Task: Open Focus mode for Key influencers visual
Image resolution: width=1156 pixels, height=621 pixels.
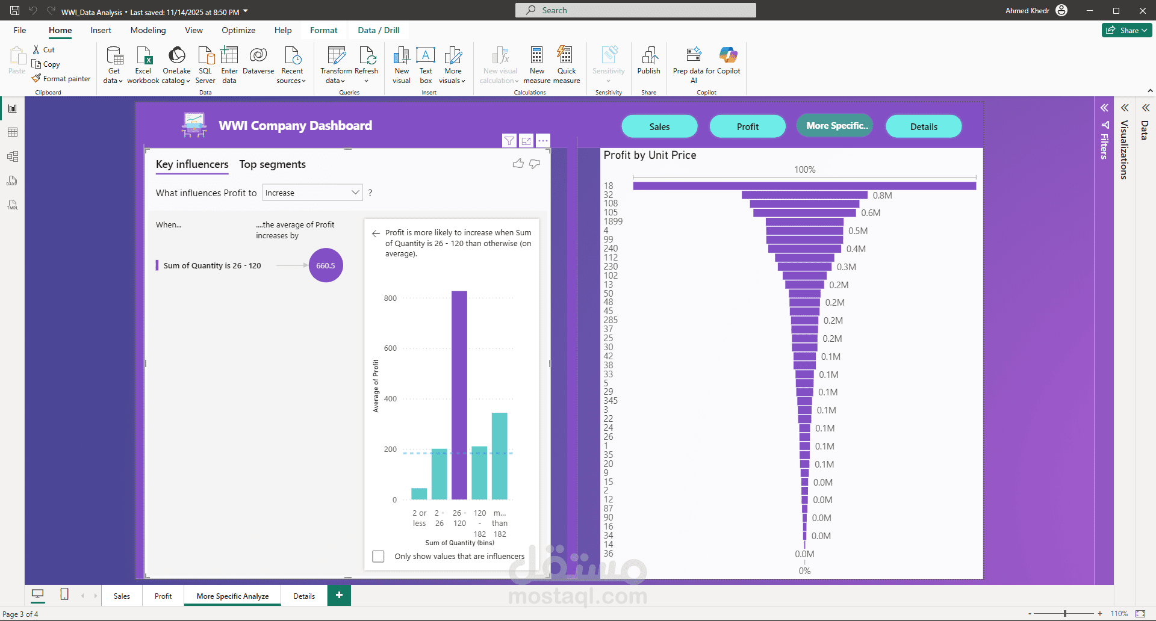Action: click(x=526, y=141)
